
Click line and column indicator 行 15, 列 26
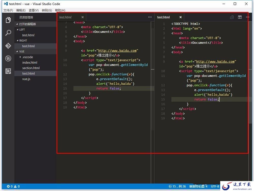pos(177,186)
